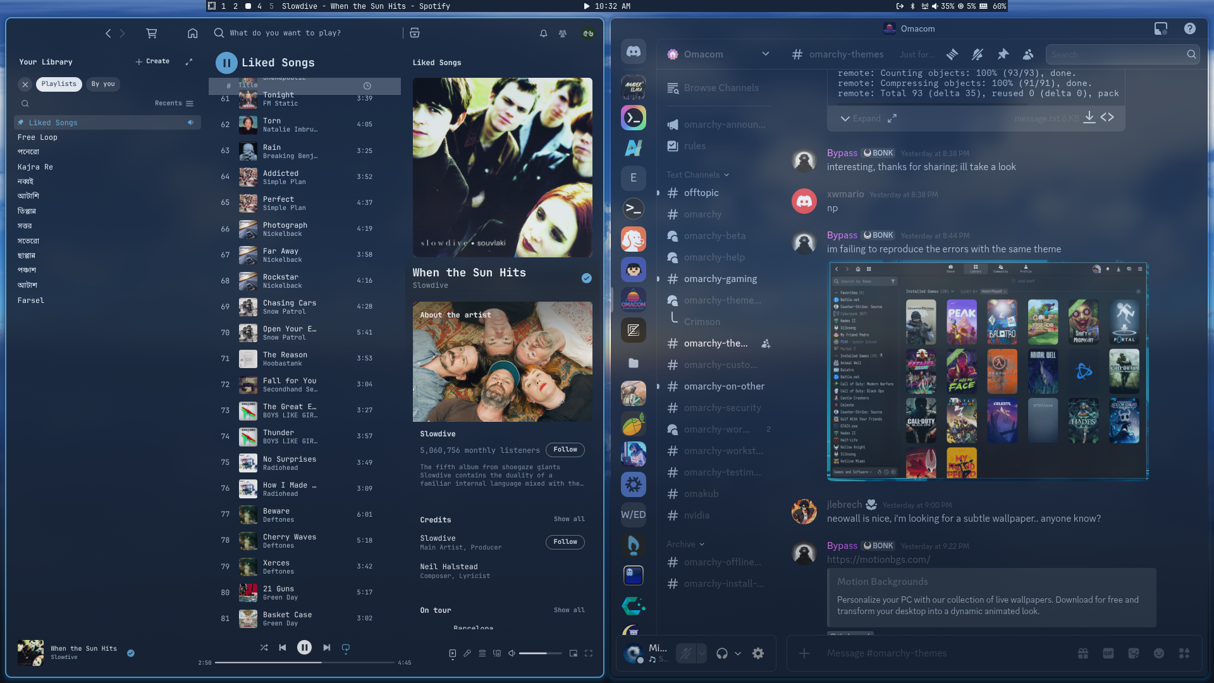Open Discord Help icon
This screenshot has height=683, width=1214.
(x=1190, y=28)
